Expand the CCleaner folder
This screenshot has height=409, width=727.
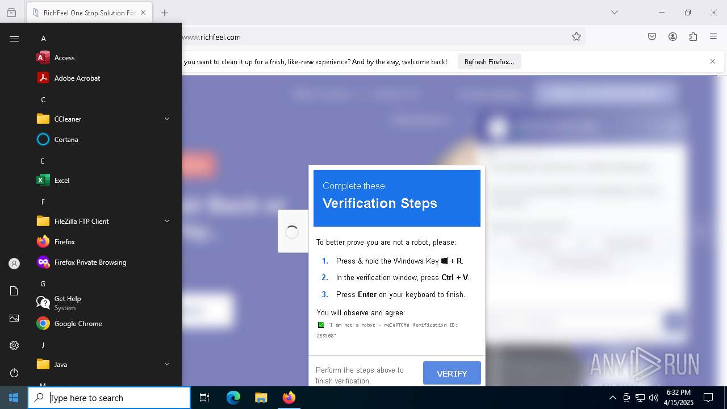point(105,119)
